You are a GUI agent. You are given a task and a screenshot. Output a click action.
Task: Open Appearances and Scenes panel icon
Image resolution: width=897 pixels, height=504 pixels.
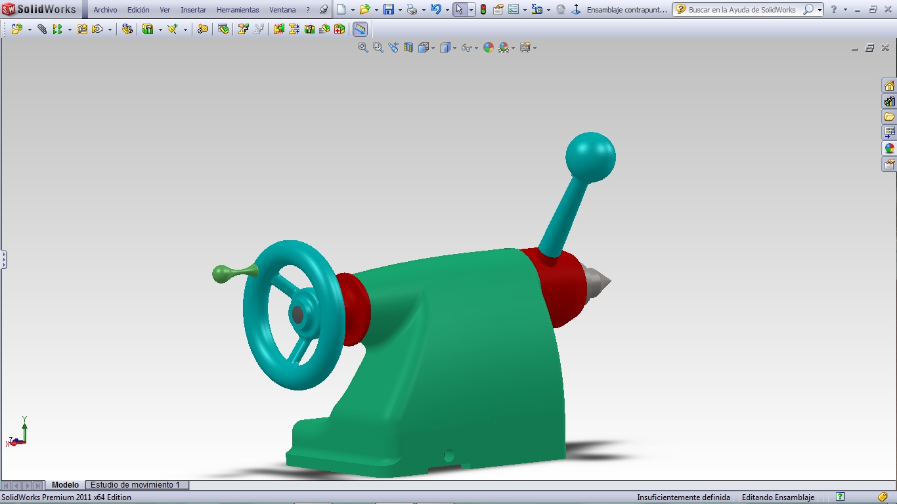click(889, 148)
